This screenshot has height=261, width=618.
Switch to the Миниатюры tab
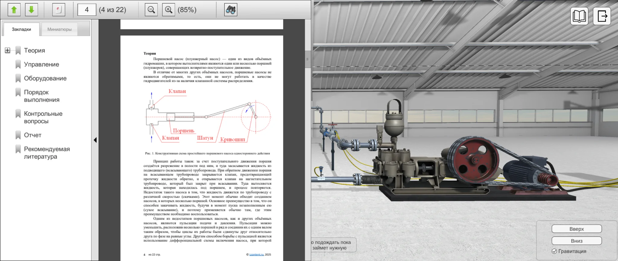pyautogui.click(x=59, y=29)
